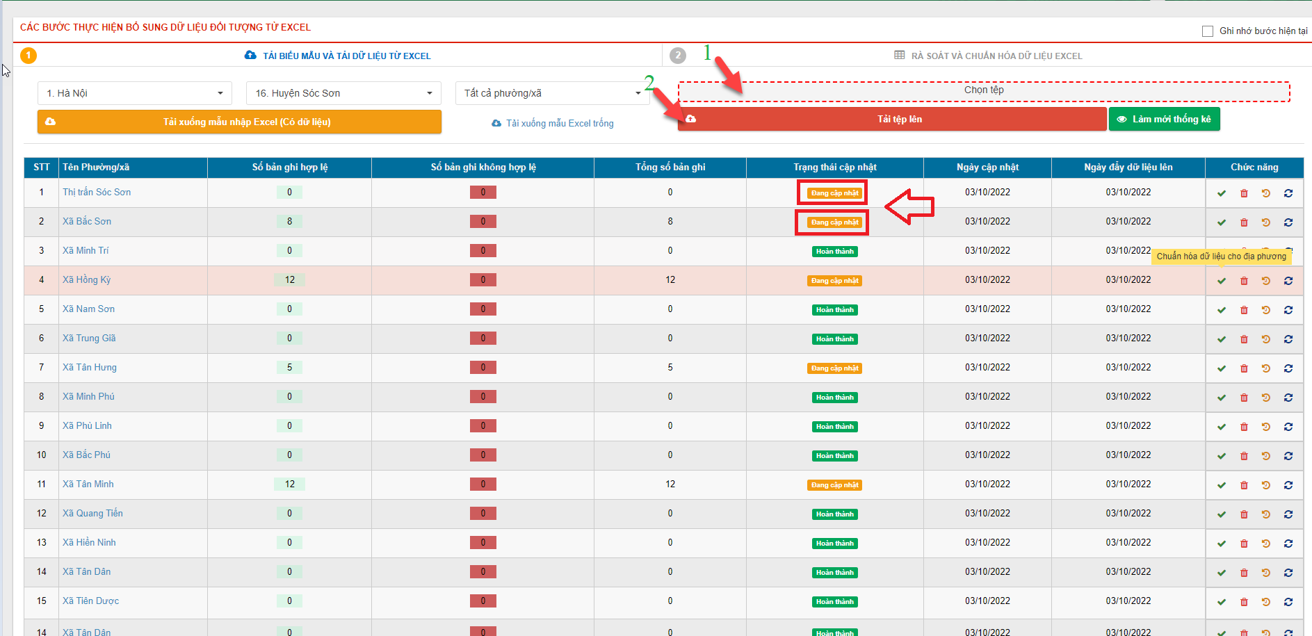Click trash icon in Xã Tân Hưng row
The height and width of the screenshot is (636, 1312).
(x=1244, y=368)
